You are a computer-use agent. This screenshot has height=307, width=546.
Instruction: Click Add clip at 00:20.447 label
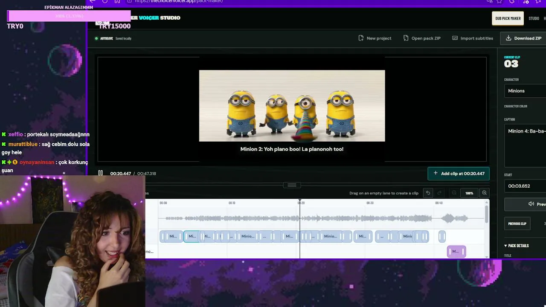click(462, 174)
